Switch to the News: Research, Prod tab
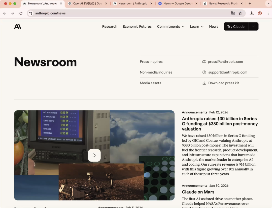 223,4
